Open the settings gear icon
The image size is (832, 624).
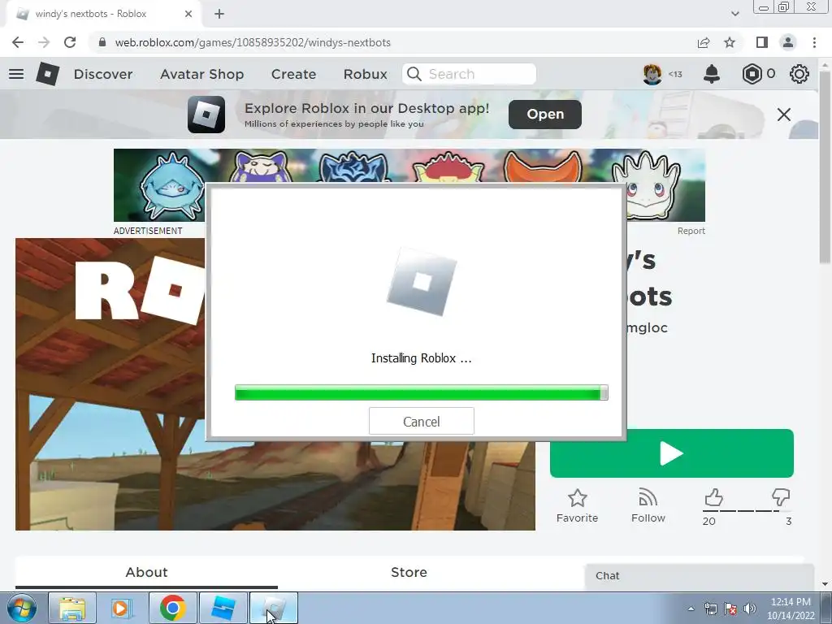point(799,74)
